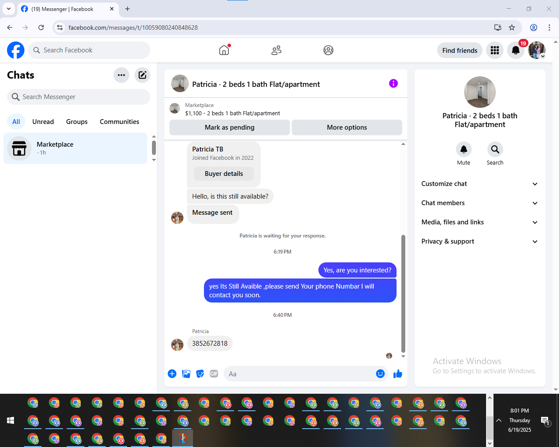
Task: Send a thumbs-up like
Action: coord(398,374)
